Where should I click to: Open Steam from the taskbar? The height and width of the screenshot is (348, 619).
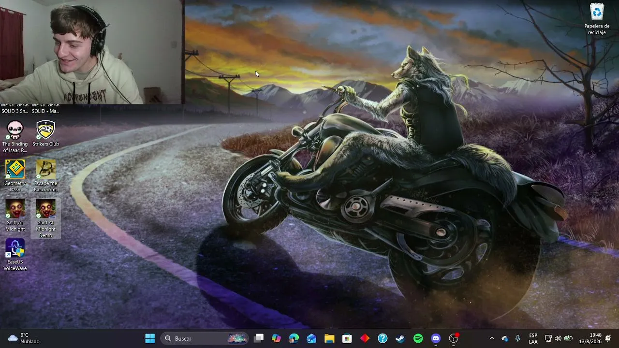(x=400, y=338)
